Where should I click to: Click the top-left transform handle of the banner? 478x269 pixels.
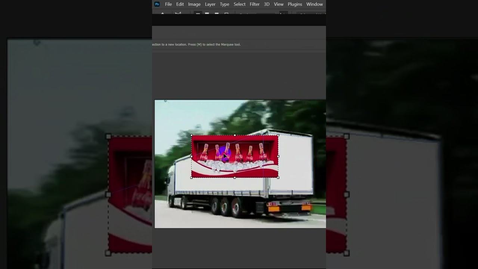pyautogui.click(x=192, y=135)
